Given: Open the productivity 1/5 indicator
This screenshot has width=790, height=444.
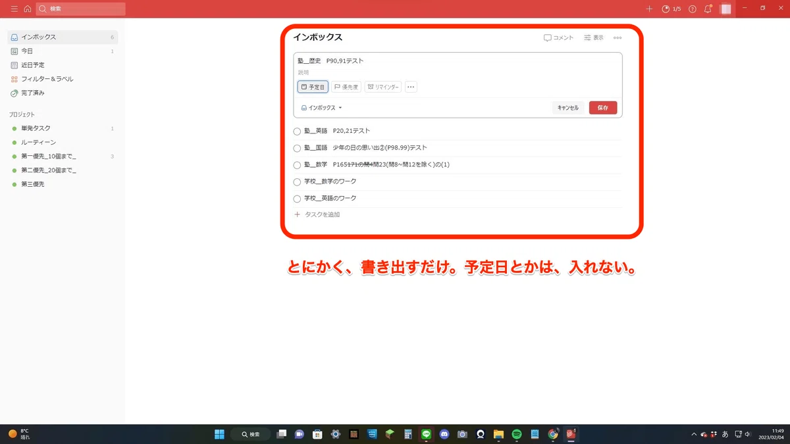Looking at the screenshot, I should [671, 9].
